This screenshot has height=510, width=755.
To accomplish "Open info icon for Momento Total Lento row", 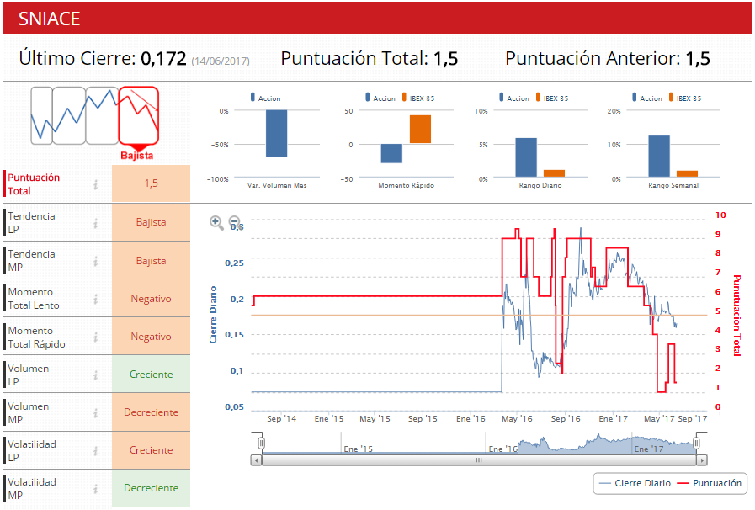I will [x=96, y=299].
